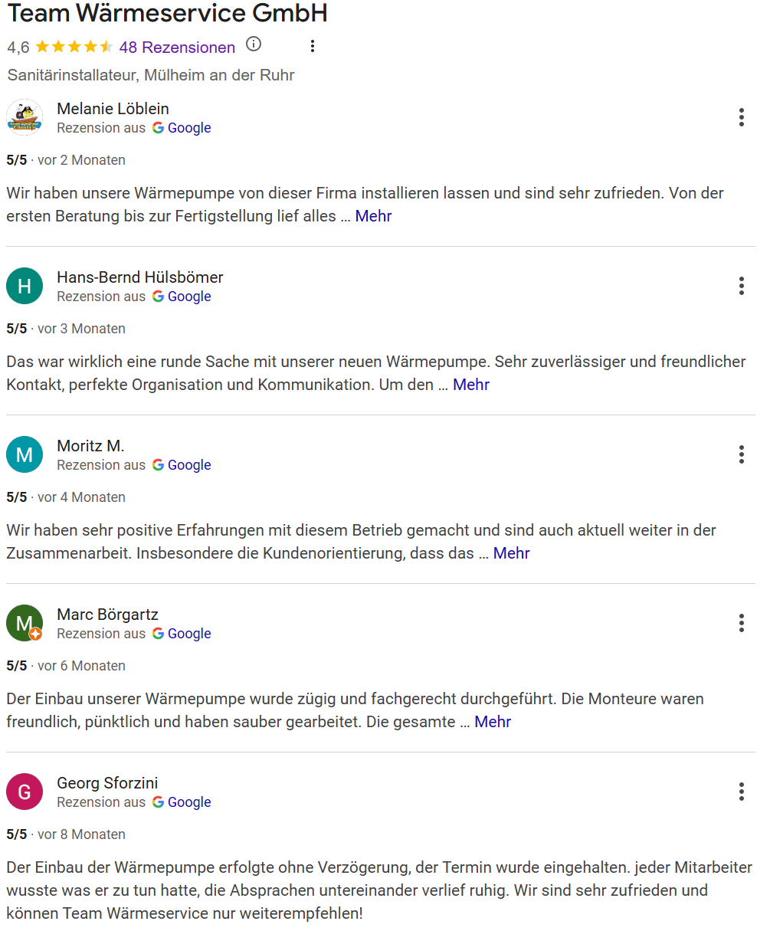Expand Moritz M.'s review with Mehr
770x931 pixels.
[511, 553]
